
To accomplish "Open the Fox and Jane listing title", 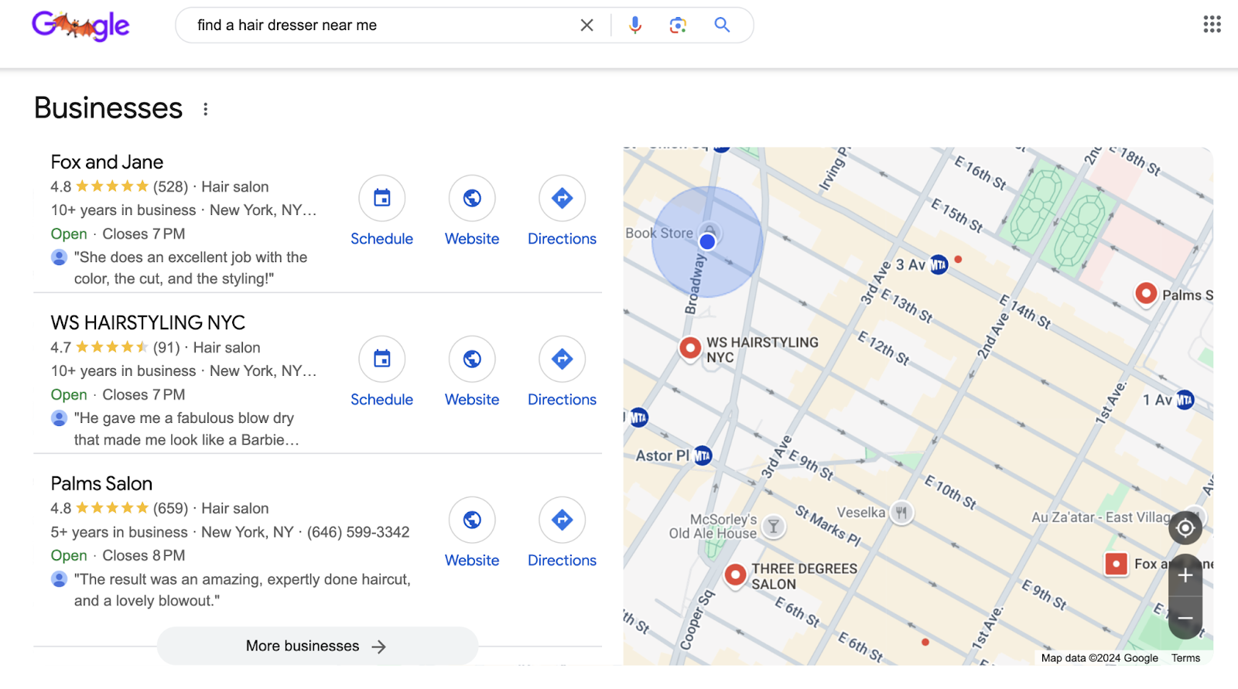I will (107, 162).
